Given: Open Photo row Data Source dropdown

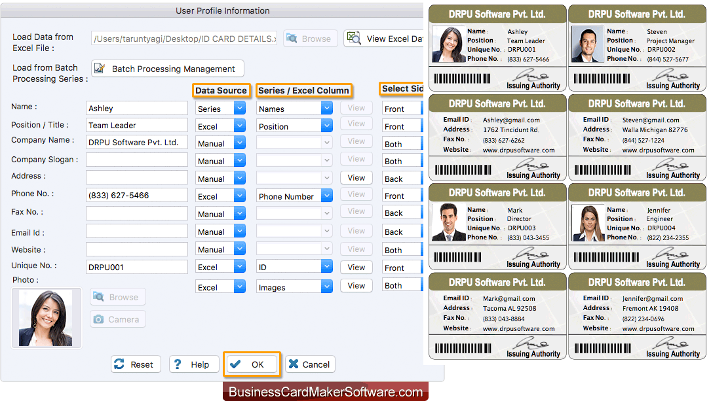Looking at the screenshot, I should [220, 287].
